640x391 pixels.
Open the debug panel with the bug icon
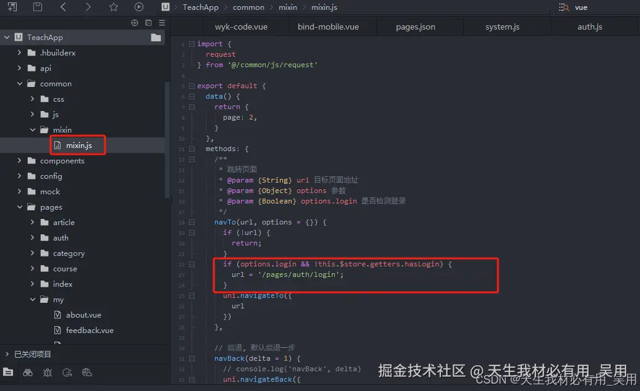tap(48, 372)
